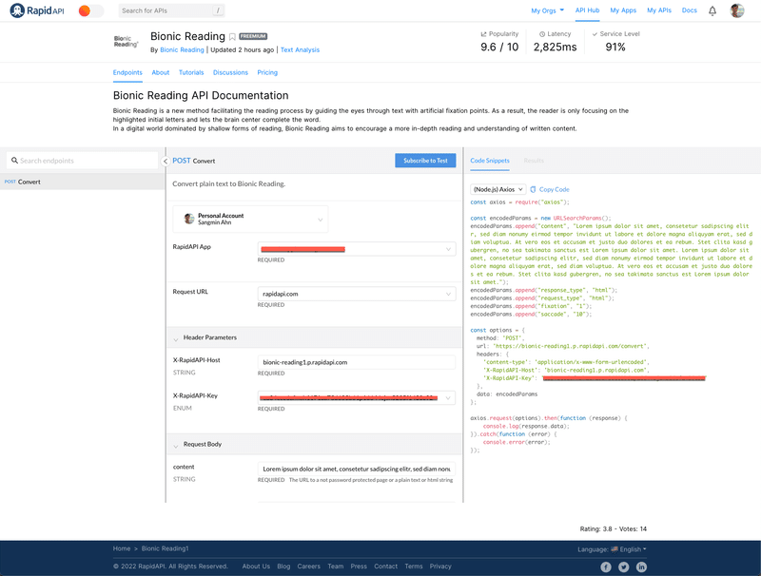Bookmark the Bionic Reading API
Viewport: 761px width, 576px height.
232,37
